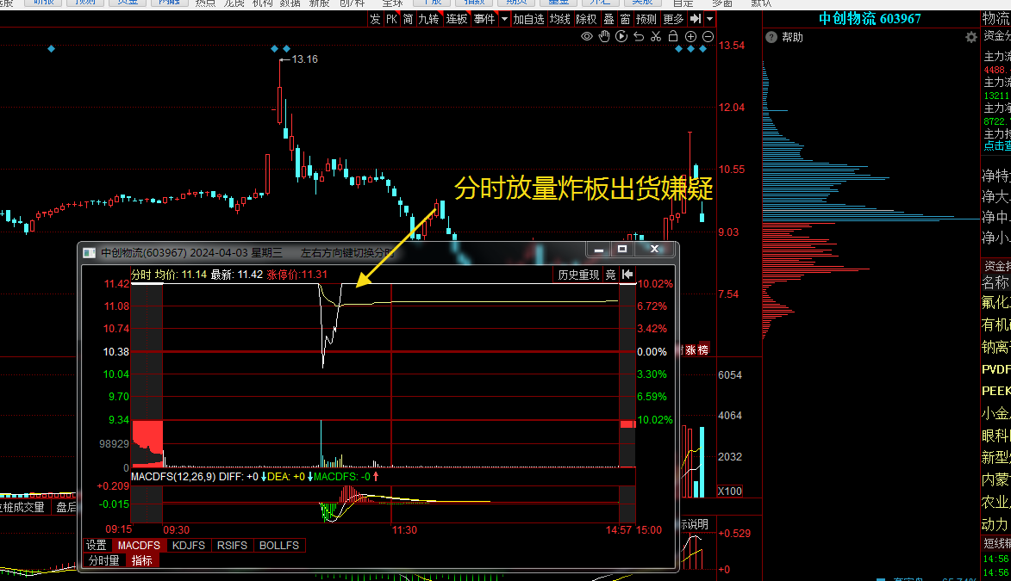Open the 帮助 help question-mark icon
Screen dimensions: 1011x581
[x=771, y=37]
